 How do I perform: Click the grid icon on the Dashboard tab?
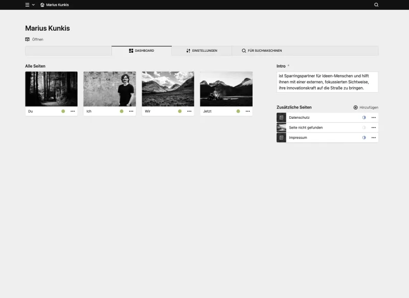[x=132, y=50]
